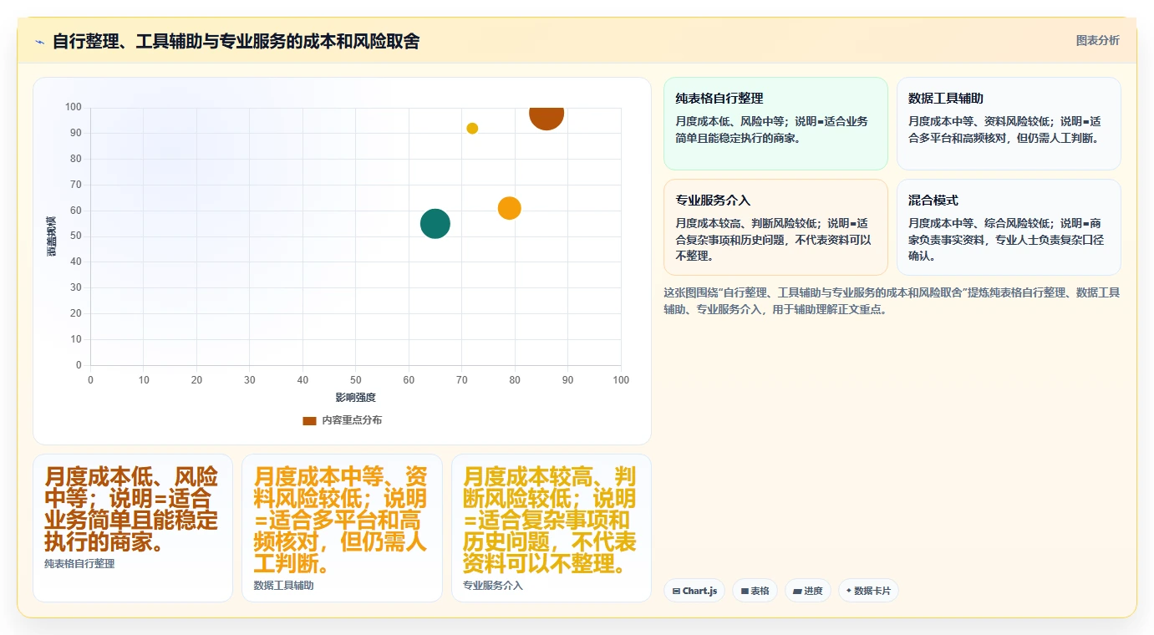Click the 纯表格自行整理 caption under brown stat
The height and width of the screenshot is (635, 1154).
[x=79, y=564]
